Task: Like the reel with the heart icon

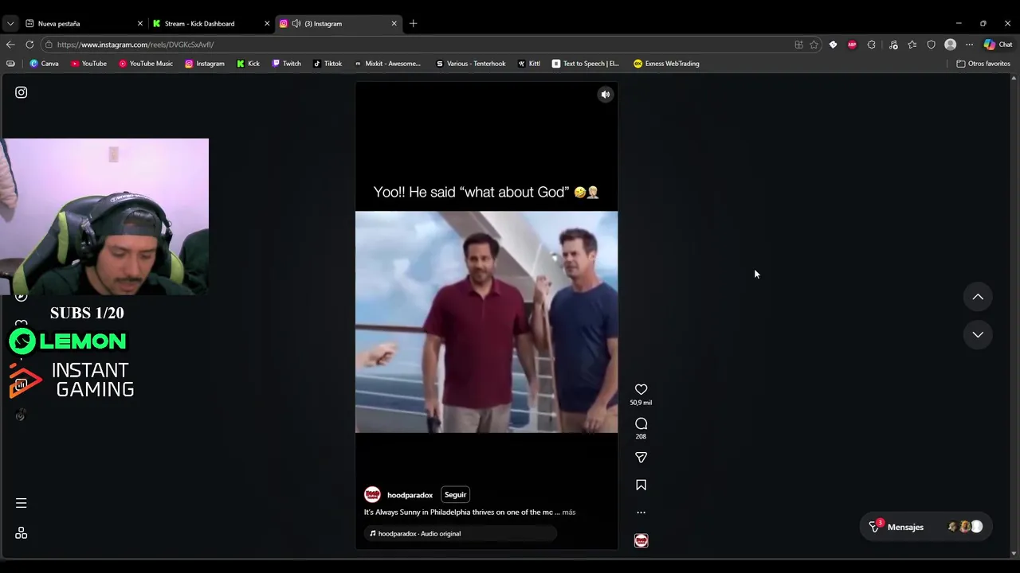Action: (x=641, y=389)
